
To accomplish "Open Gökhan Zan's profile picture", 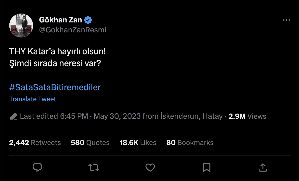I will coord(21,25).
